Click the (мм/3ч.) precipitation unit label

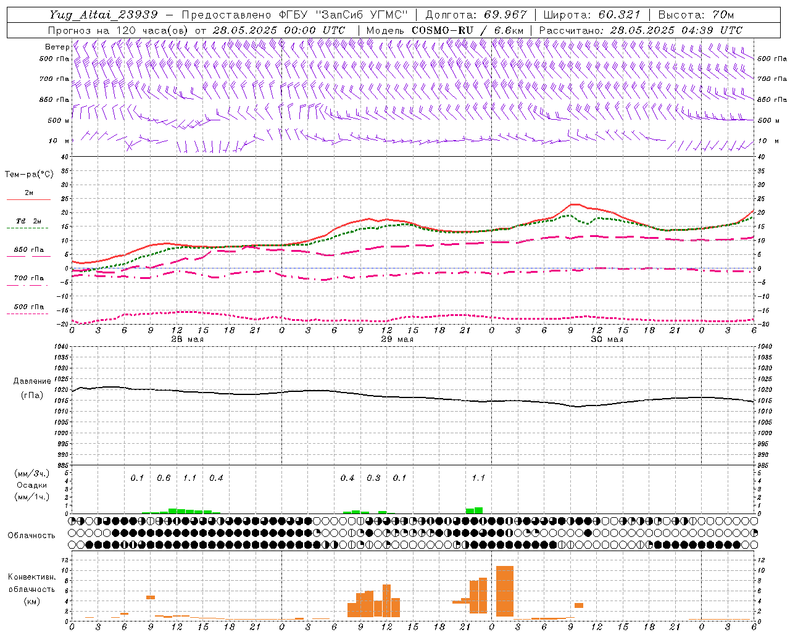click(32, 473)
